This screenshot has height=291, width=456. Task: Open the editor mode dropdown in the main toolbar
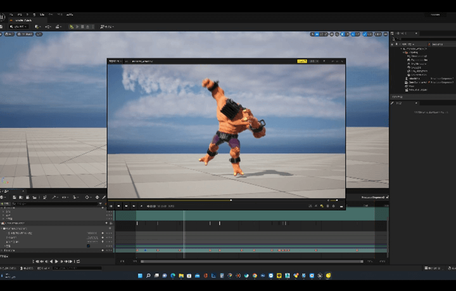[x=18, y=27]
